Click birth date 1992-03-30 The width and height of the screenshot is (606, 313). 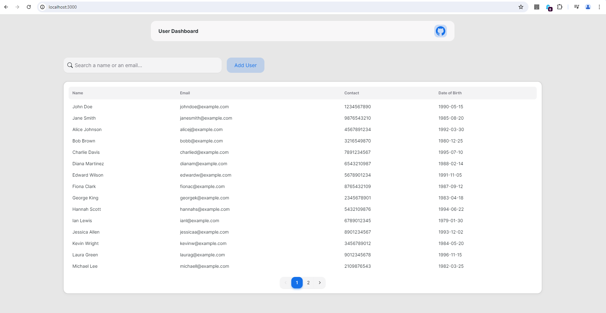point(451,129)
